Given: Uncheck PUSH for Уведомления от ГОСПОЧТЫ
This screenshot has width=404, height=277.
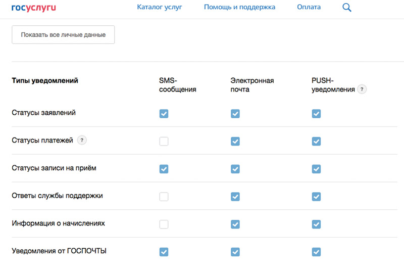Looking at the screenshot, I should click(317, 252).
